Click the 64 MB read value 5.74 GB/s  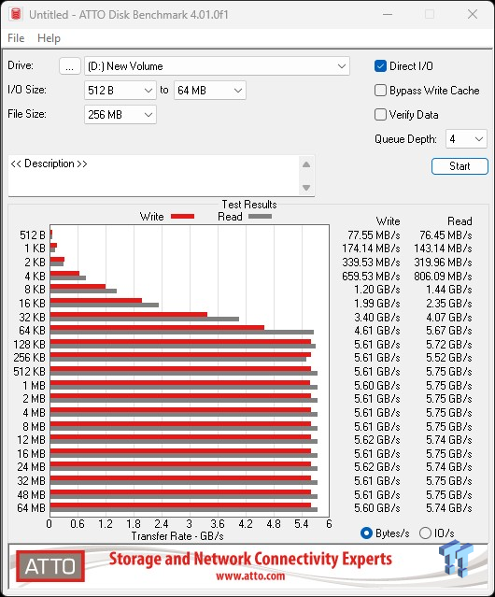point(449,508)
